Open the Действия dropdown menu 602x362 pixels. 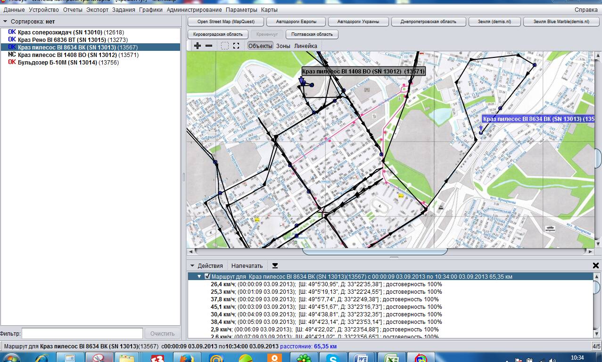[x=206, y=265]
